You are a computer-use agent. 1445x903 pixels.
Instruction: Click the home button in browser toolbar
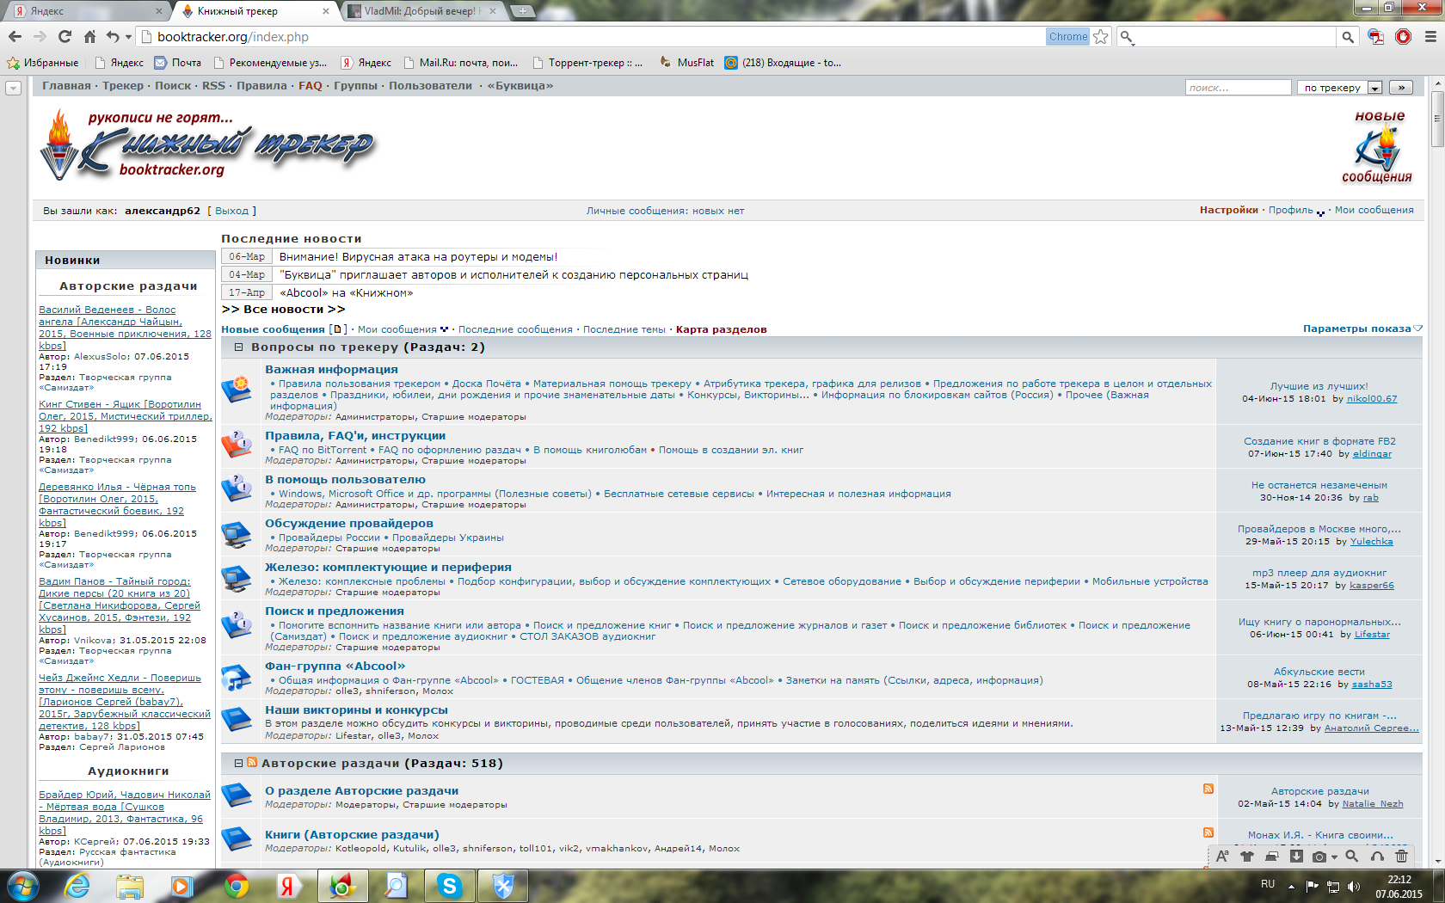[89, 37]
